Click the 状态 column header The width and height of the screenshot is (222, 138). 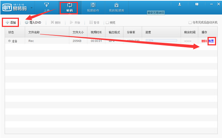click(15, 32)
